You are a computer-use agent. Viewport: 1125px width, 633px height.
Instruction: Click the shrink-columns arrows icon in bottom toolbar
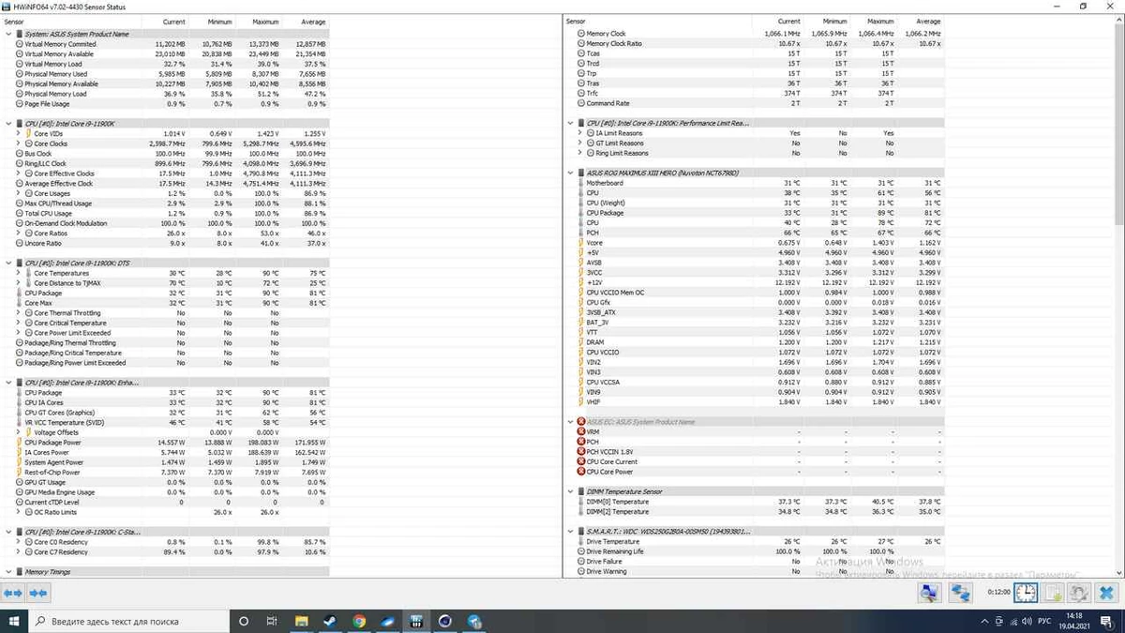37,593
